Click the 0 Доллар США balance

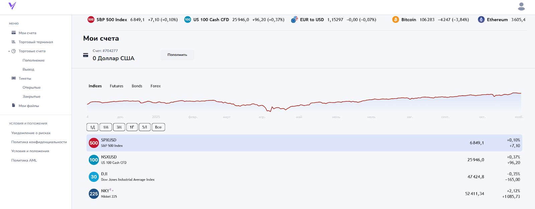(113, 58)
